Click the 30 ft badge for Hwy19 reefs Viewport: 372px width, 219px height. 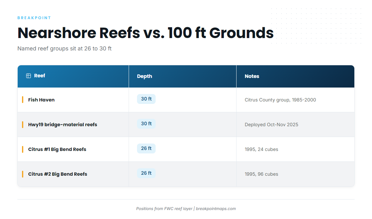tap(146, 124)
